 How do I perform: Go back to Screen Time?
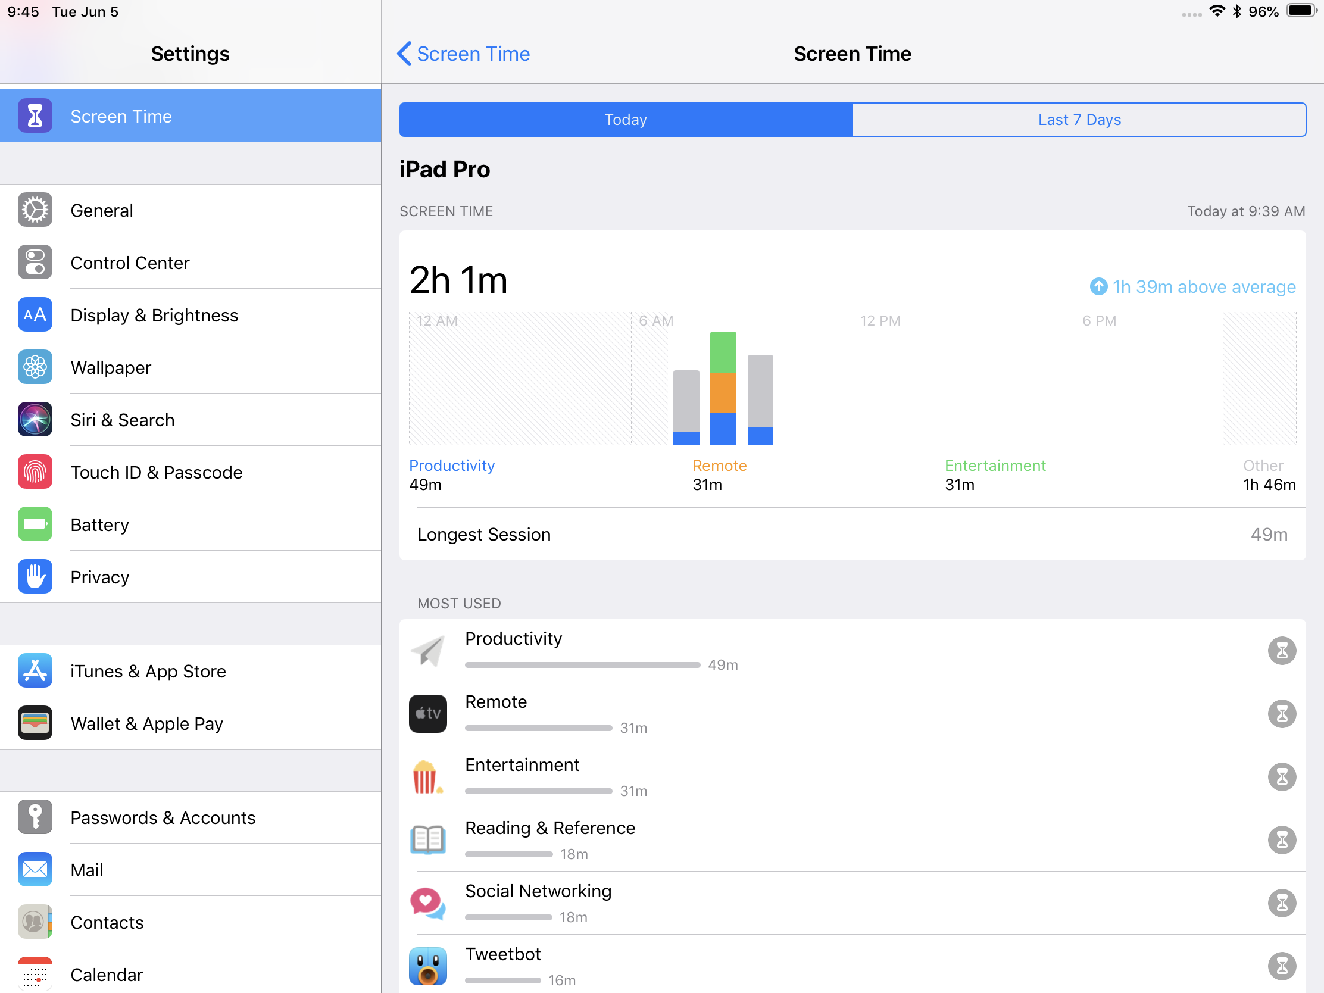point(463,54)
